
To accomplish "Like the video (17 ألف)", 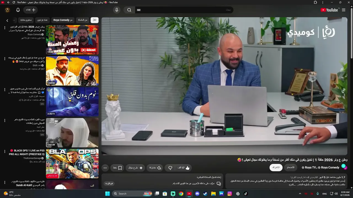I will pyautogui.click(x=184, y=168).
